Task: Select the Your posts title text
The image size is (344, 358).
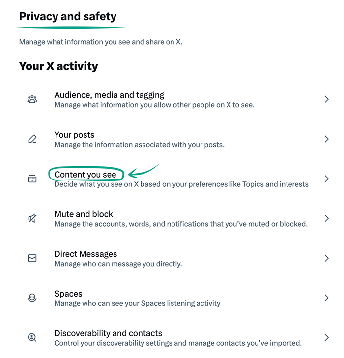Action: (74, 135)
